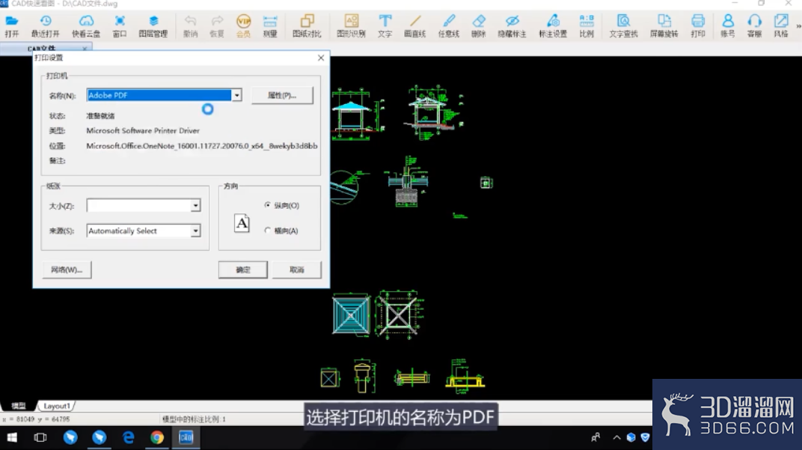Toggle 隐藏标注 hide annotations
The image size is (802, 450).
click(512, 25)
